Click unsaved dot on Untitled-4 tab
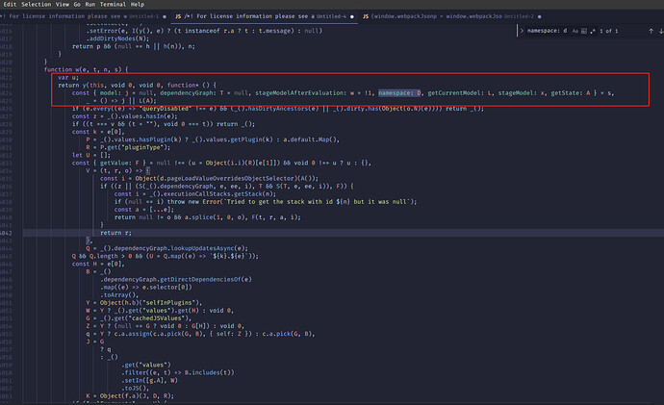664x405 pixels. tap(352, 17)
